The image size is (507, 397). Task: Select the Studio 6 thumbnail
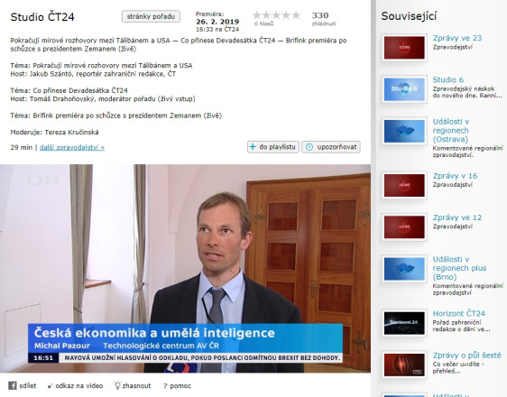coord(404,89)
